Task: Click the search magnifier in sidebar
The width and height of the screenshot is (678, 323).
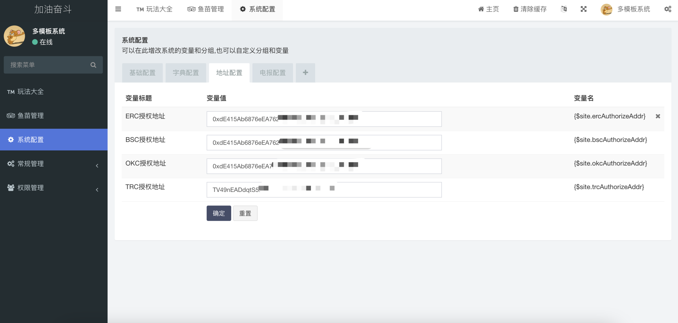Action: 93,65
